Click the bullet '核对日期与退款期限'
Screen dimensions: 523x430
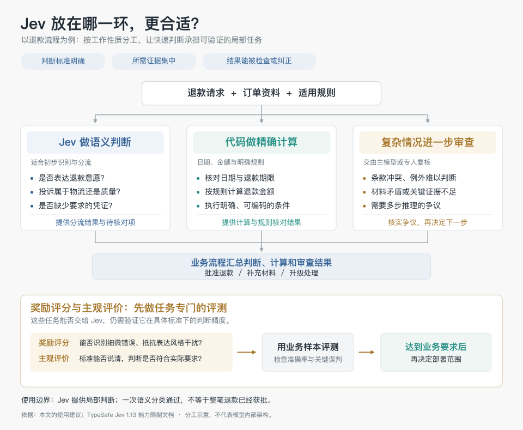click(240, 178)
